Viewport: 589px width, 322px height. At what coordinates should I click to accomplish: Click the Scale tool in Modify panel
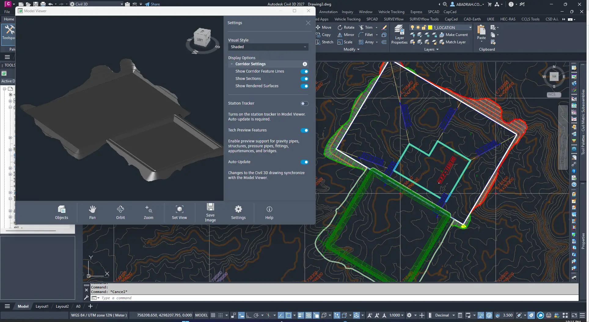(x=345, y=42)
